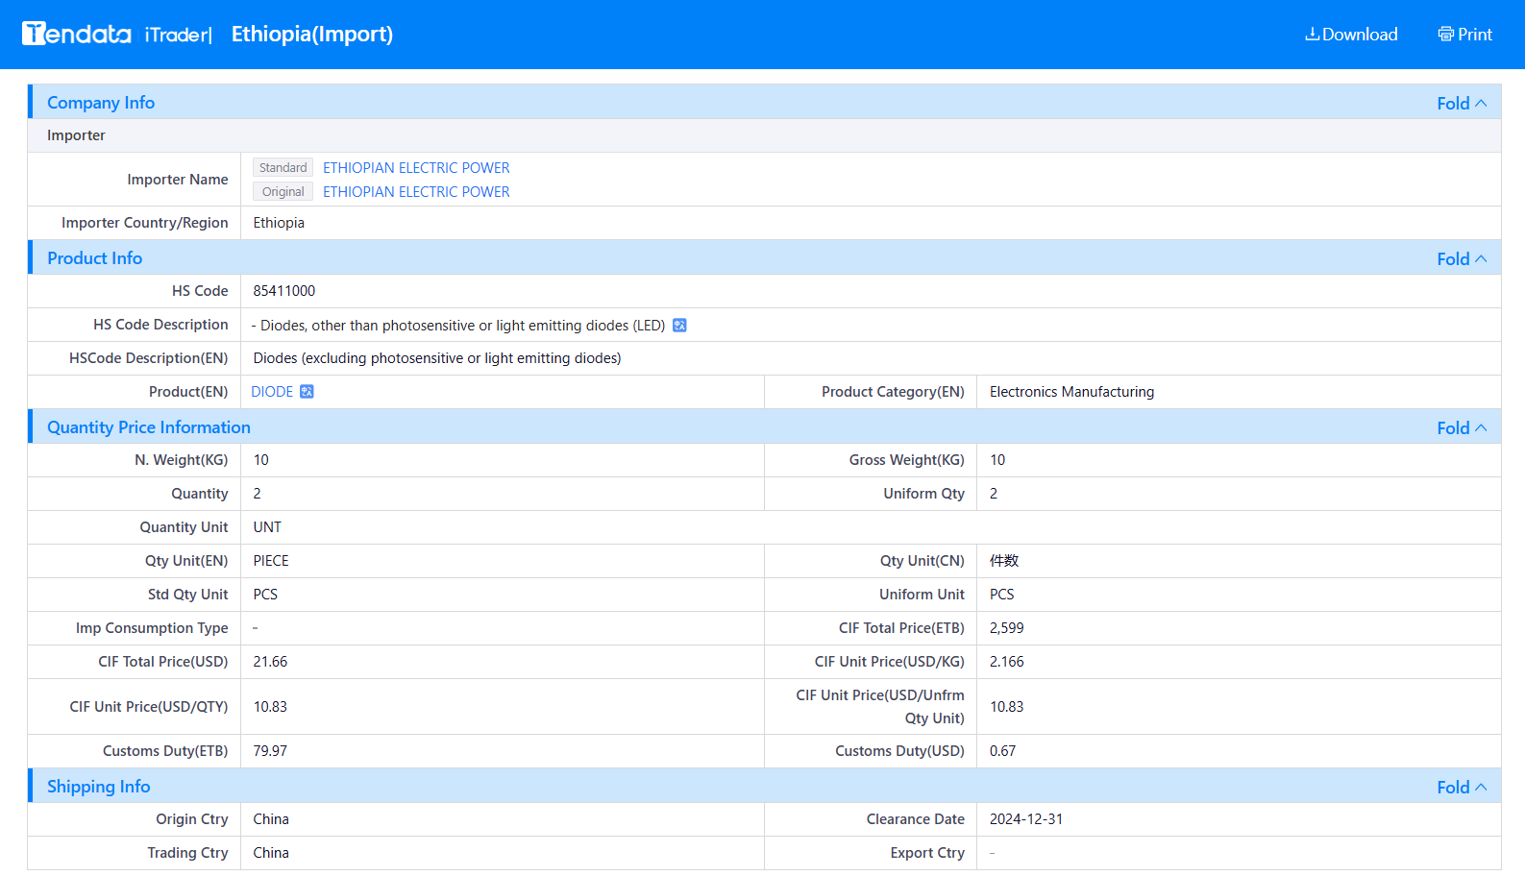Select the Quantity Unit value UNT
The image size is (1525, 876).
coord(267,527)
